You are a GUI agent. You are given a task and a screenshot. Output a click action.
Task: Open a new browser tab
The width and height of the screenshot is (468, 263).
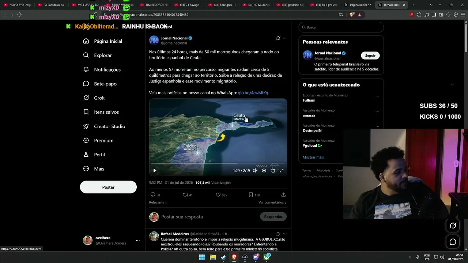click(x=413, y=5)
